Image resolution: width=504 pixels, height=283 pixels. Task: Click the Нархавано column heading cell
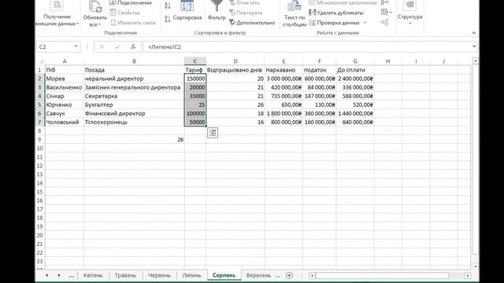[x=283, y=70]
